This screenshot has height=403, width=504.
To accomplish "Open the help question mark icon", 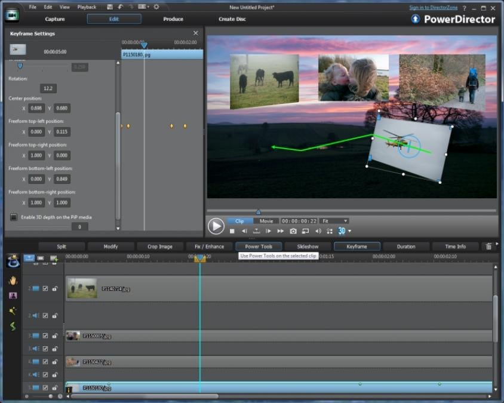I will click(x=465, y=8).
